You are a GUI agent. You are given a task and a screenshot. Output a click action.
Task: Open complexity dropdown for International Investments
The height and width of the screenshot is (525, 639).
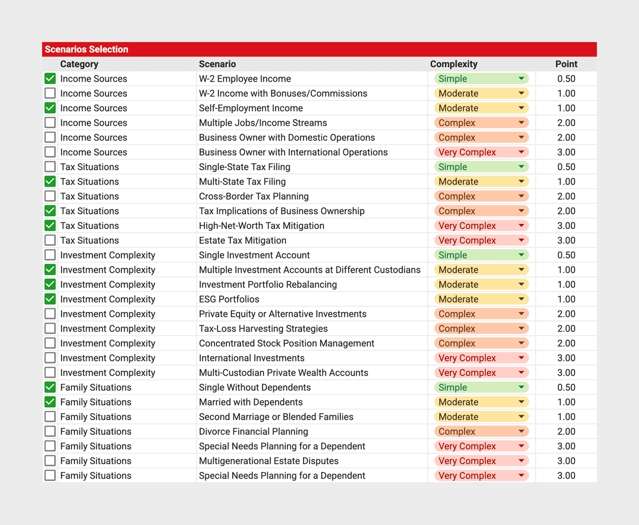pos(481,358)
